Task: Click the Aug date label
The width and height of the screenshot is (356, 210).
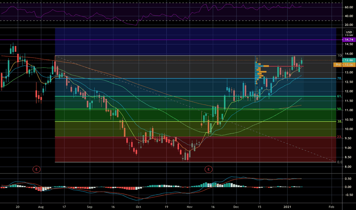Action: 41,207
